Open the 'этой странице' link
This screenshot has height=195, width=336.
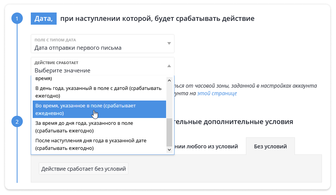tap(217, 93)
